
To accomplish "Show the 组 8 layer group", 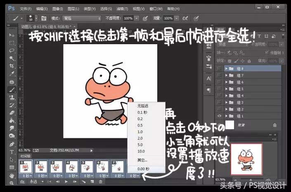I will 219,69.
